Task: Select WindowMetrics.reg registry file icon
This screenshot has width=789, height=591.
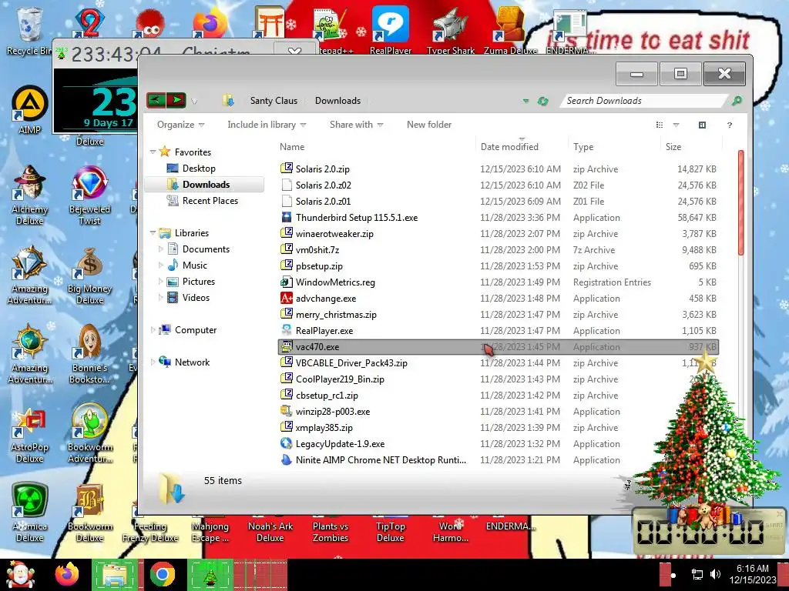Action: 287,282
